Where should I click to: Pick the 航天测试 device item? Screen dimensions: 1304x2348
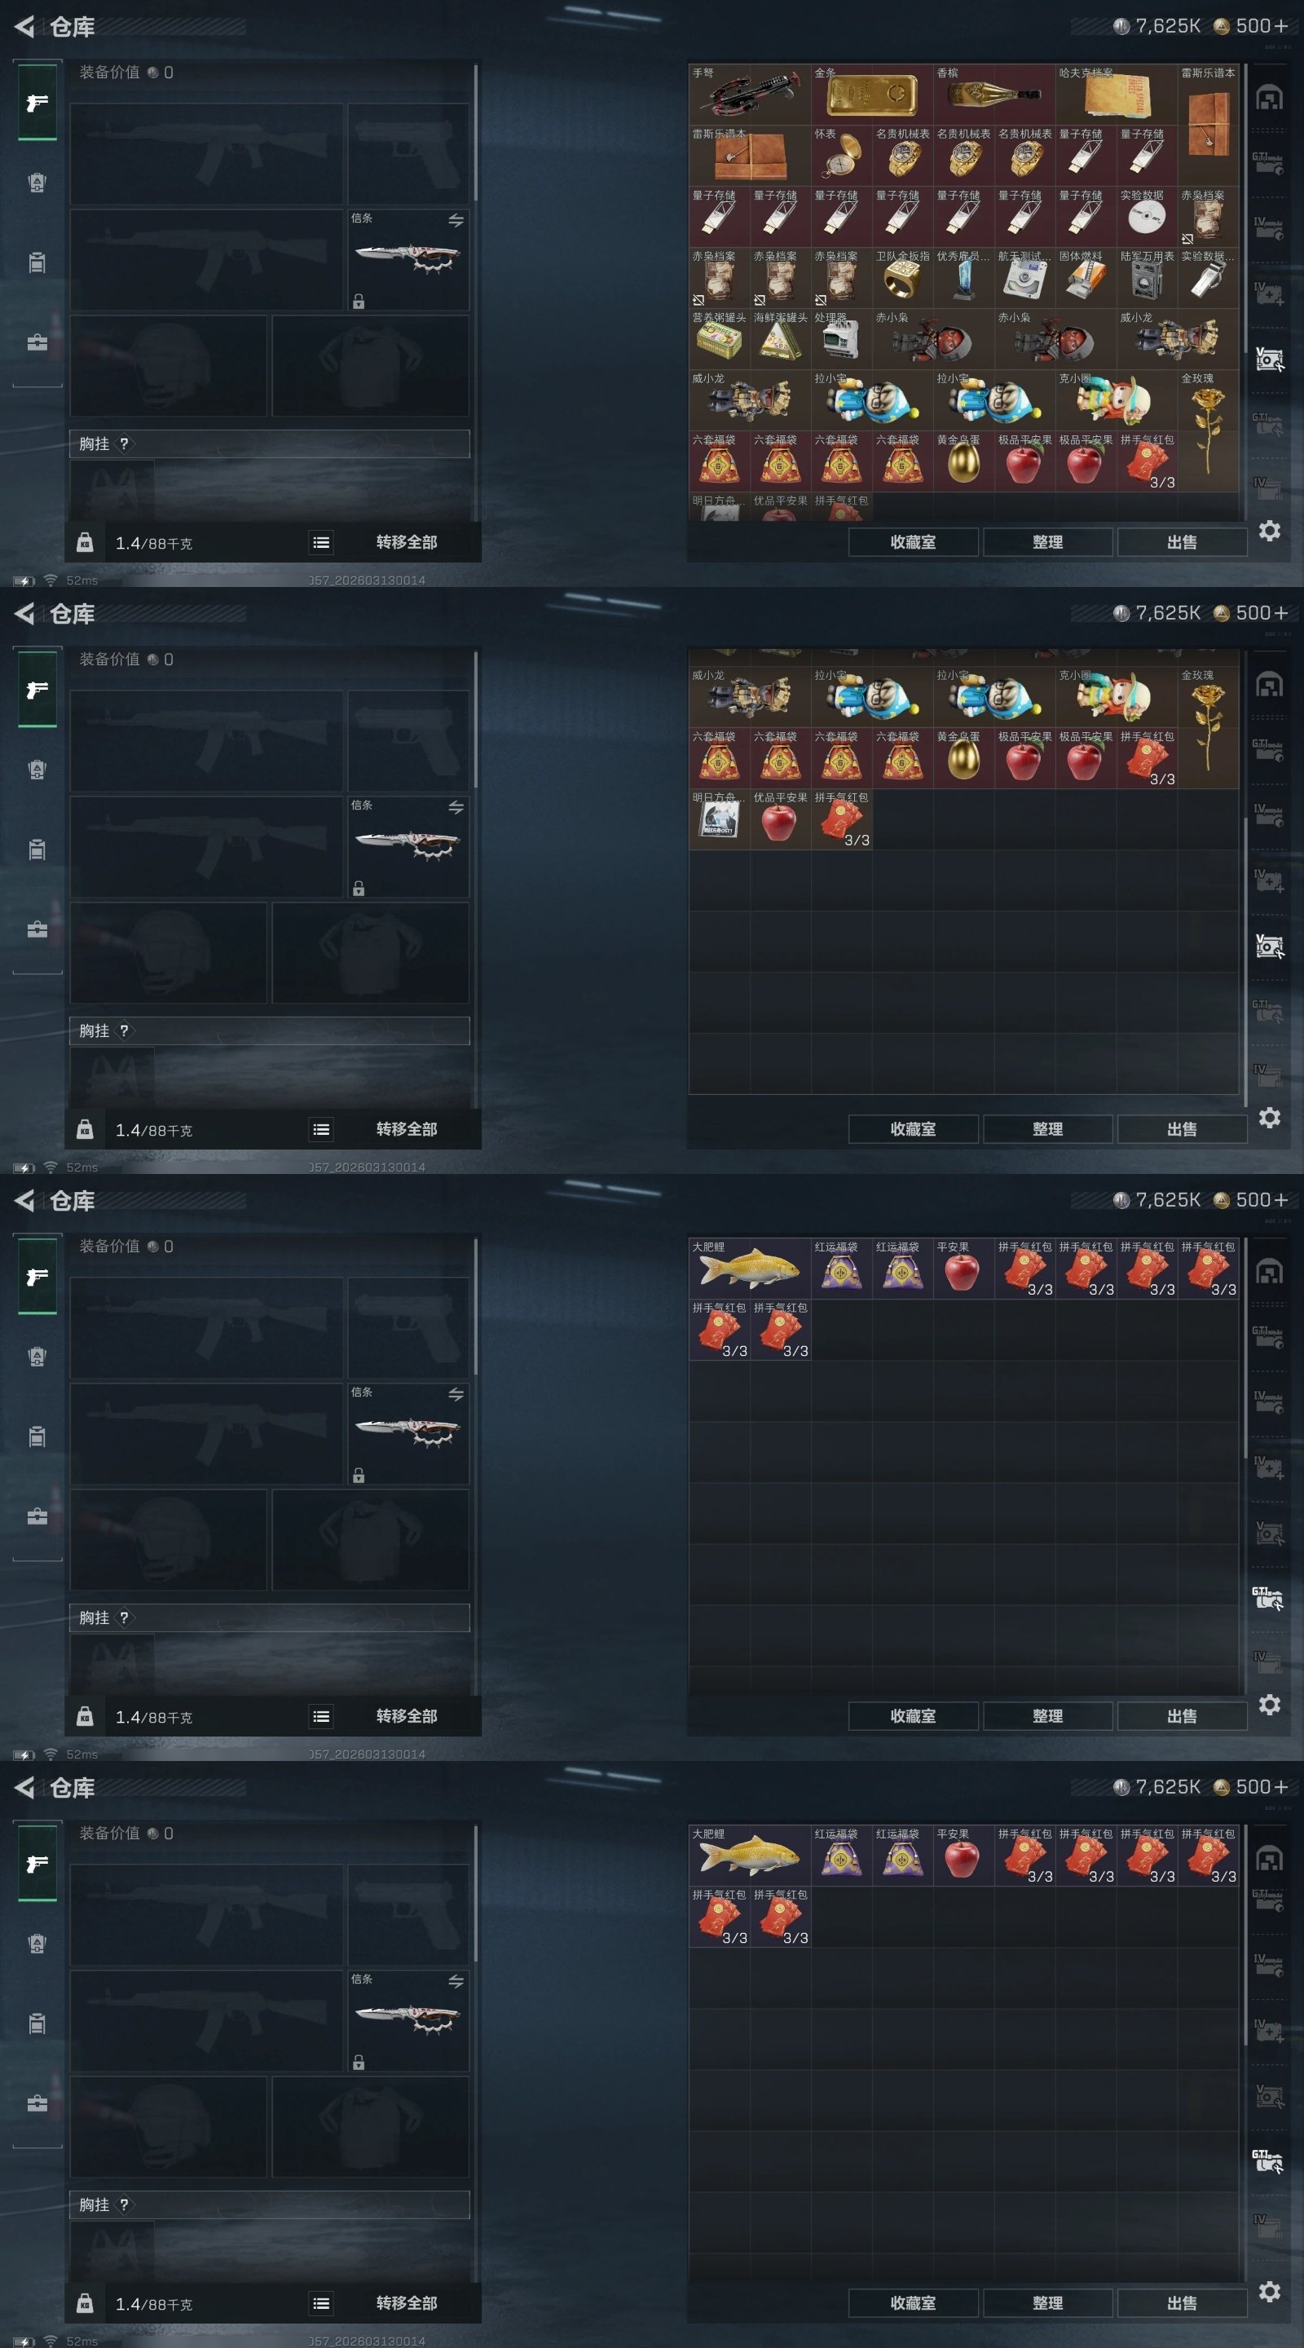coord(1025,278)
